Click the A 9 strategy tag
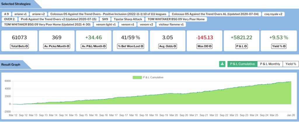This screenshot has height=122, width=299. 6,14
